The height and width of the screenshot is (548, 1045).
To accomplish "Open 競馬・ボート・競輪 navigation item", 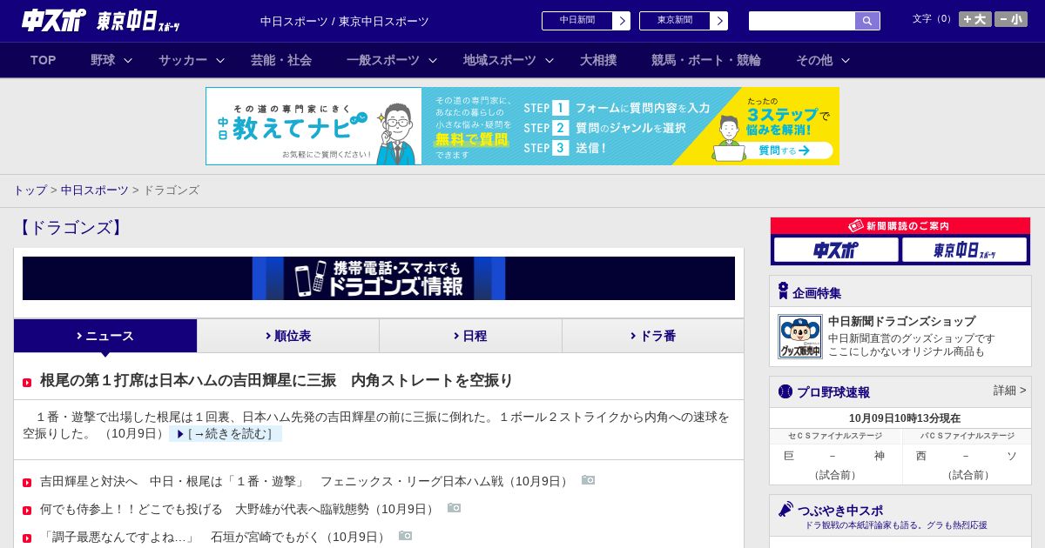I will coord(706,60).
